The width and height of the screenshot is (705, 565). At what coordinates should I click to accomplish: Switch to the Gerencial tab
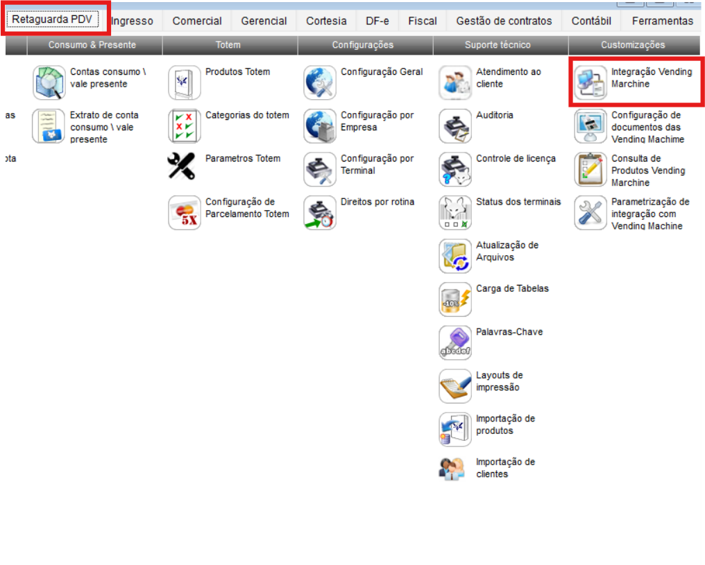coord(264,21)
